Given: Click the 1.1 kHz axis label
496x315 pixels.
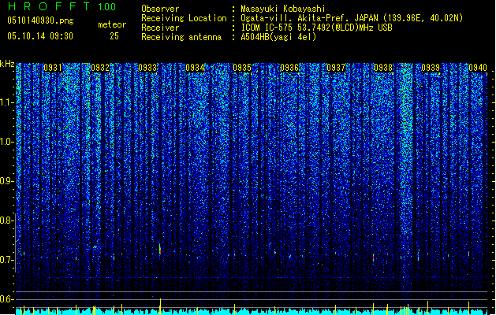Looking at the screenshot, I should tap(7, 102).
